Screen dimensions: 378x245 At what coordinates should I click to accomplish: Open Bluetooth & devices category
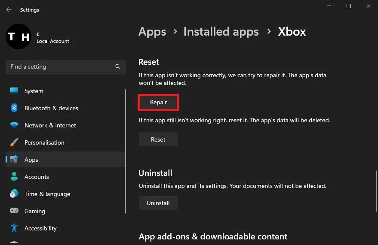65,108
